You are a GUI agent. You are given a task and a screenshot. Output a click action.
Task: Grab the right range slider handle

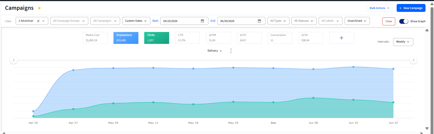coord(413,60)
